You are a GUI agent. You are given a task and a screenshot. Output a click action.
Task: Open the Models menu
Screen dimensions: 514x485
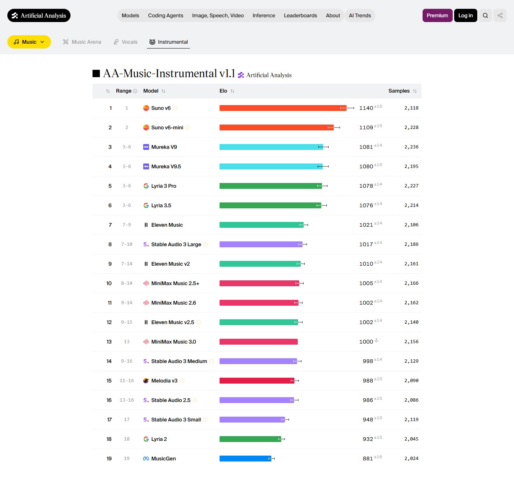(130, 15)
